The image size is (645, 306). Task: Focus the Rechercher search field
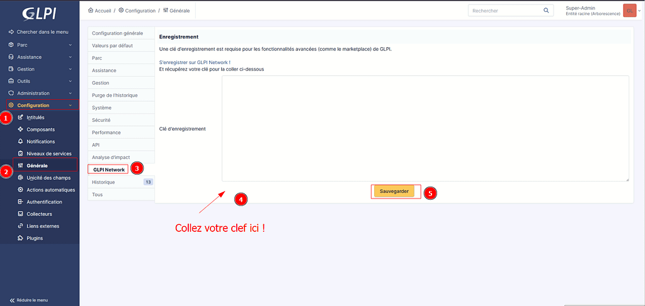(x=504, y=11)
